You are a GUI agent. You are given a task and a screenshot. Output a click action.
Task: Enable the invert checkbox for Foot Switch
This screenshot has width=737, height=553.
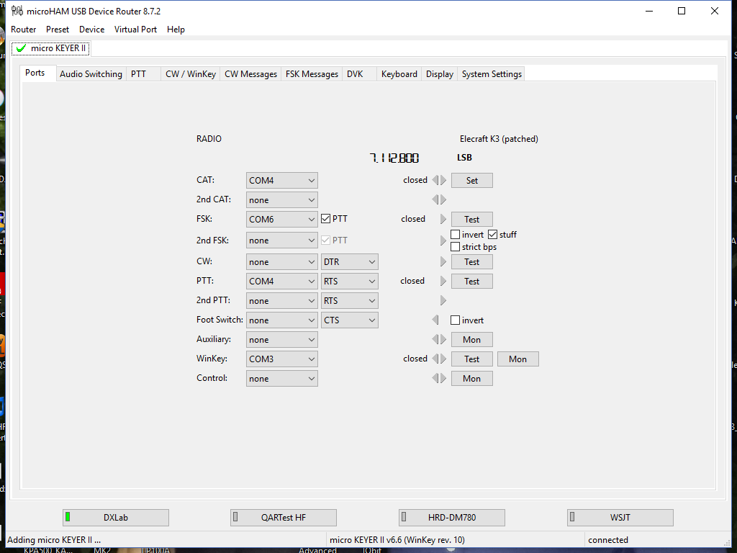click(x=454, y=320)
